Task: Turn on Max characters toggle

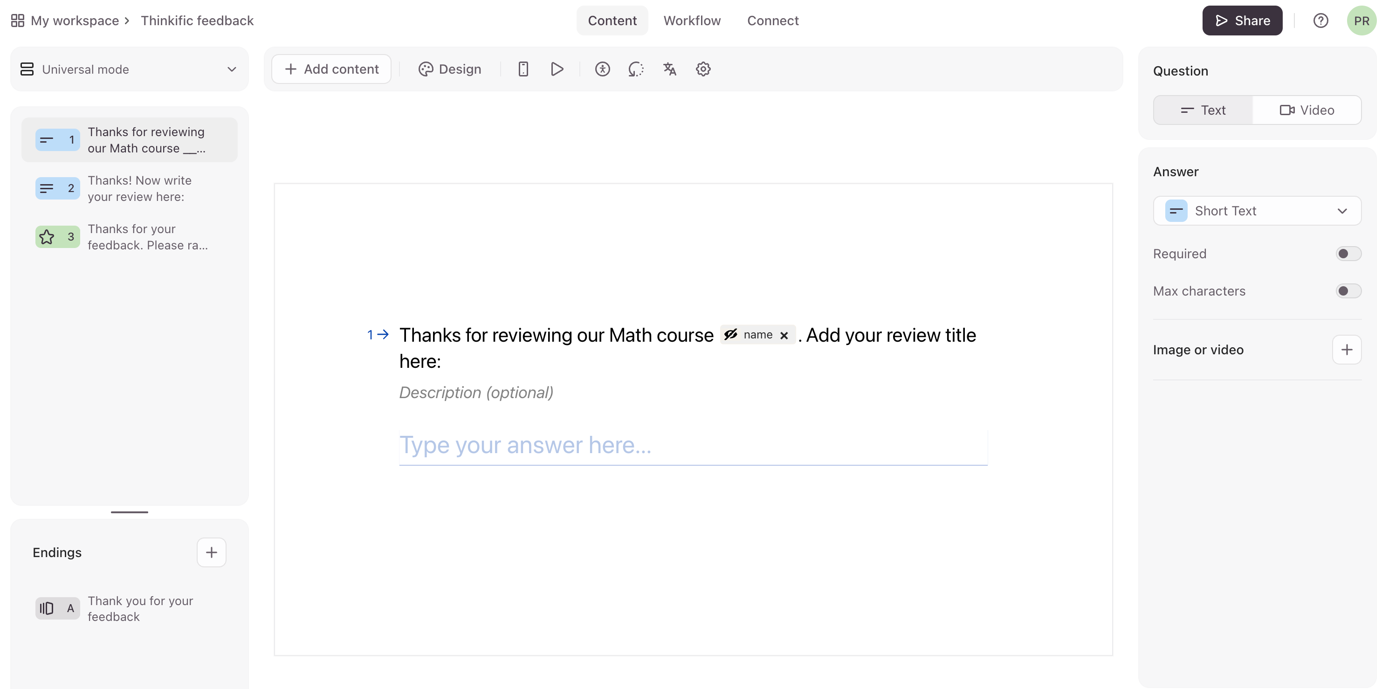Action: point(1348,291)
